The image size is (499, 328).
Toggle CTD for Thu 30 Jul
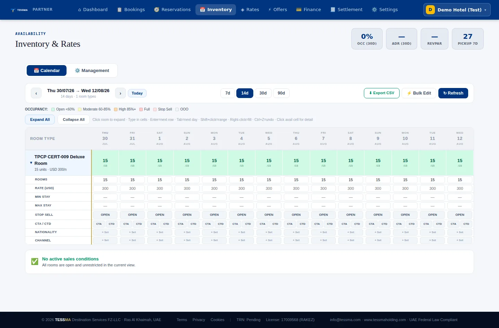pos(112,224)
